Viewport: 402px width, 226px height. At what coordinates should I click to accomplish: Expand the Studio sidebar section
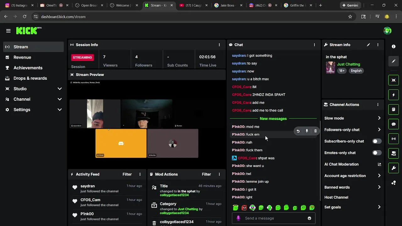pyautogui.click(x=60, y=89)
